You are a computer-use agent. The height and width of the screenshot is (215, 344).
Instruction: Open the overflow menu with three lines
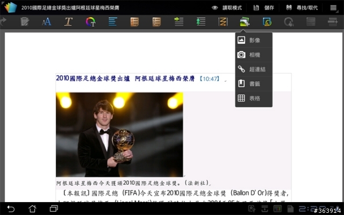333,8
